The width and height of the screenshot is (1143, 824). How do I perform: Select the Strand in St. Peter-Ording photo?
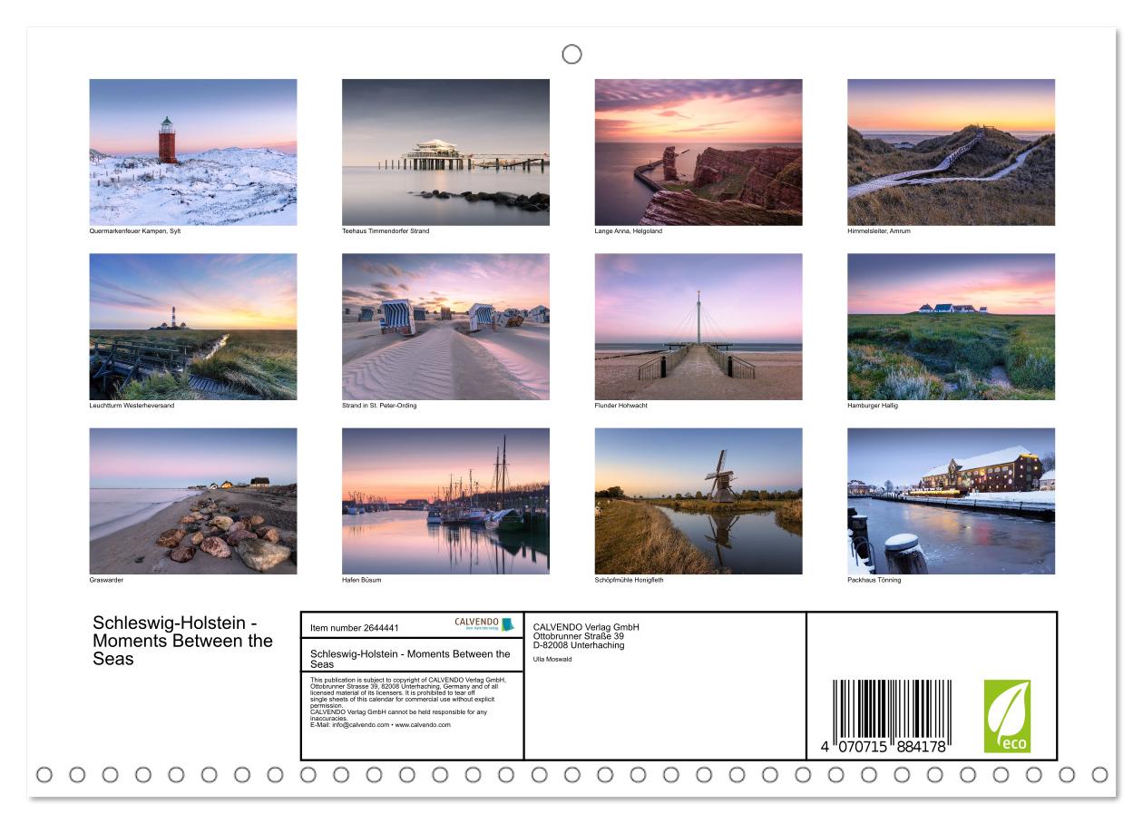[445, 327]
